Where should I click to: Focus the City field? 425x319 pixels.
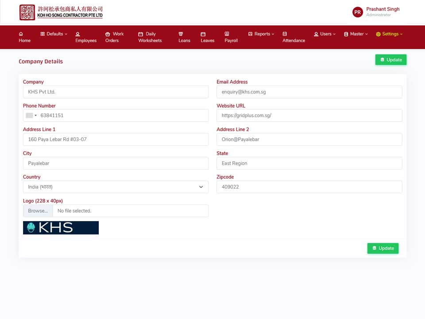click(116, 163)
